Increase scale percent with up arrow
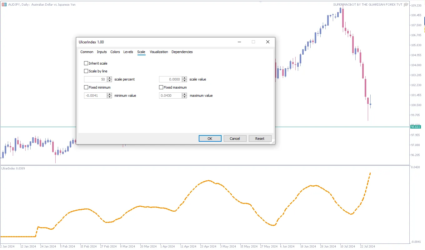The image size is (425, 250). 109,78
